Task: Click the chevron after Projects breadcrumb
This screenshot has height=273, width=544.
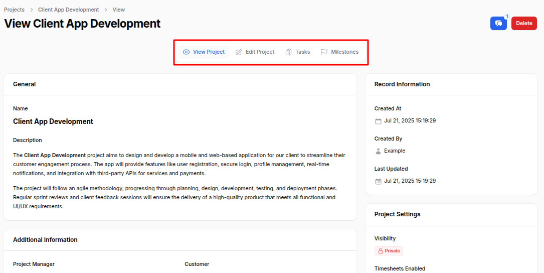Action: pyautogui.click(x=31, y=10)
